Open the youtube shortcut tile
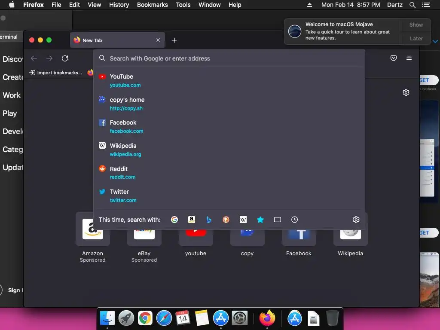This screenshot has height=330, width=440. (x=196, y=237)
